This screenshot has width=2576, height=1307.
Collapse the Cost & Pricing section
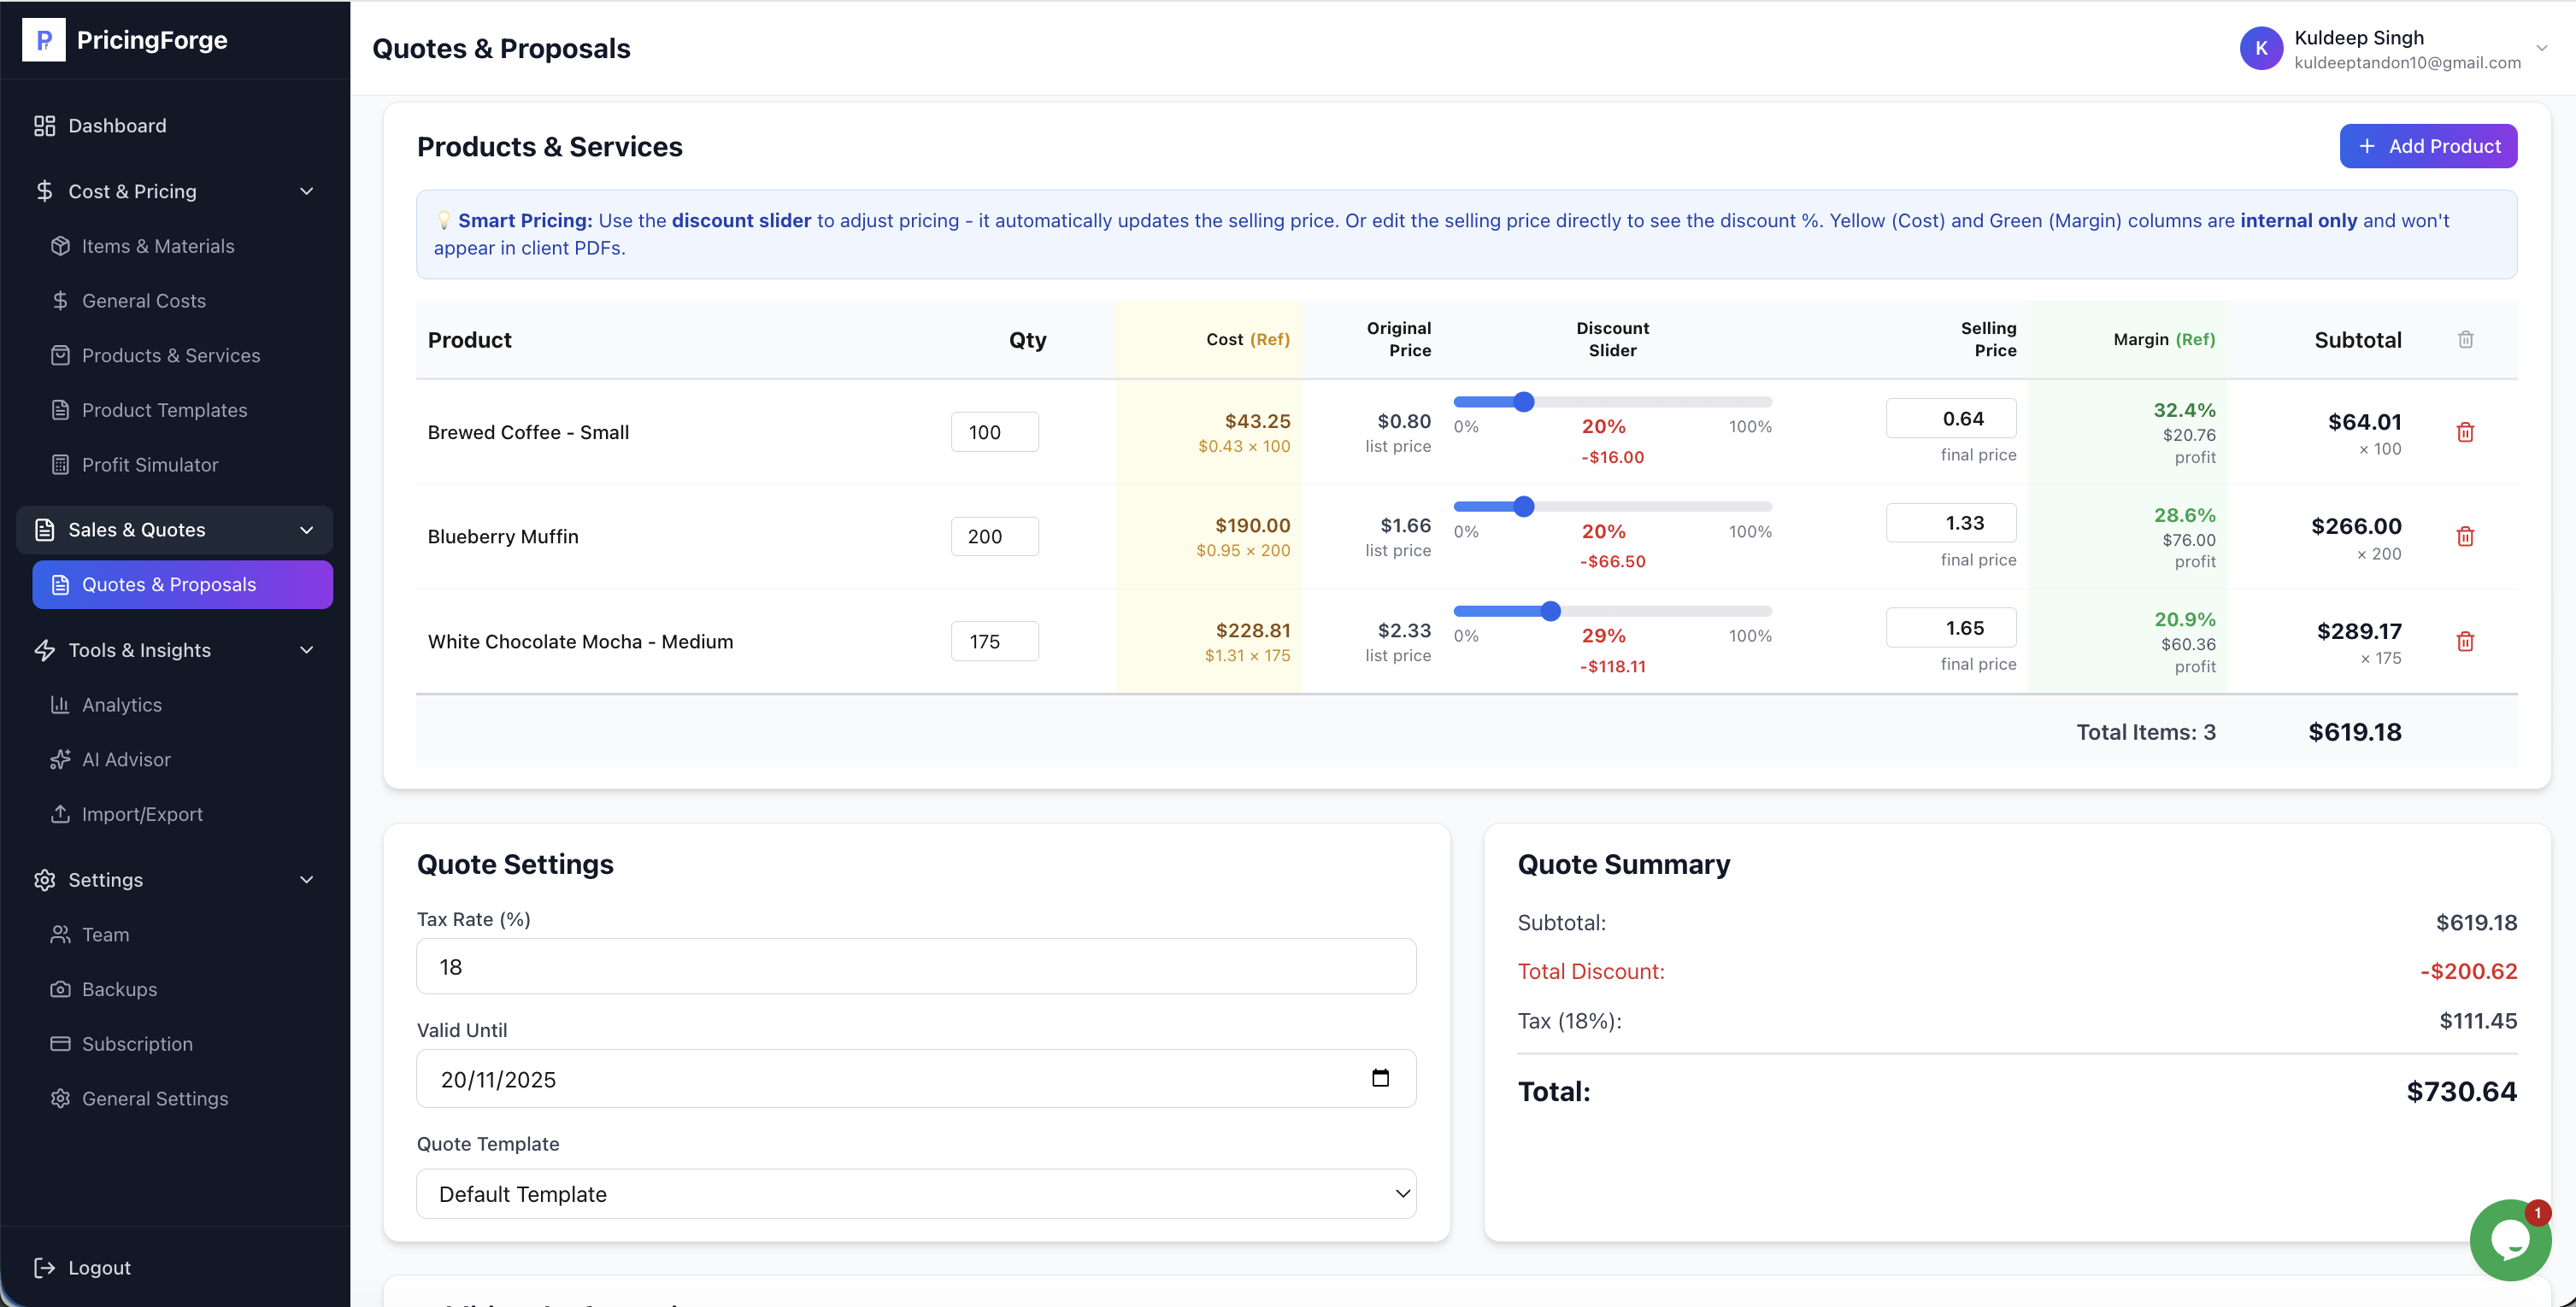pos(307,190)
